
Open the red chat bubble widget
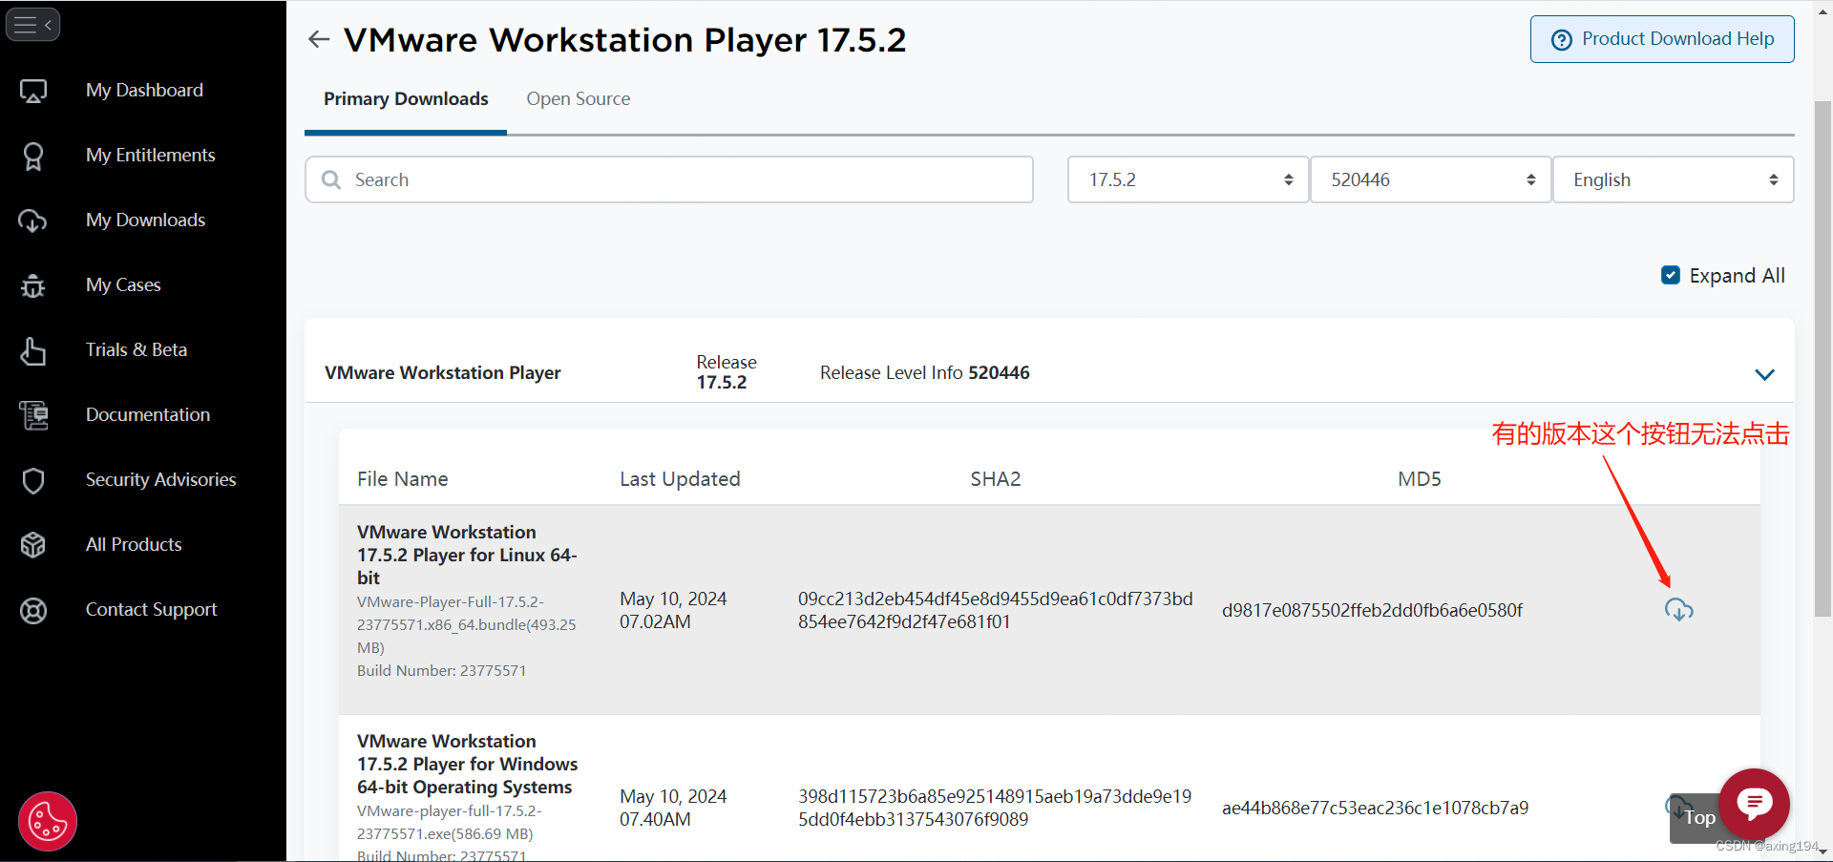point(1754,804)
